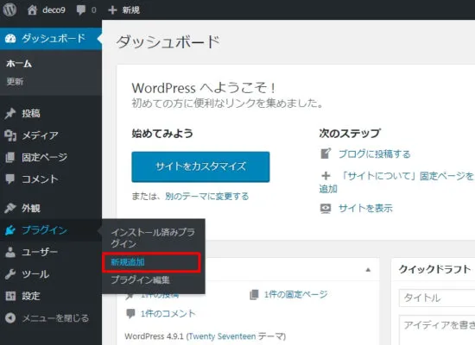Choose インストール済みプラグイン in flyout
Image resolution: width=475 pixels, height=345 pixels.
(153, 238)
